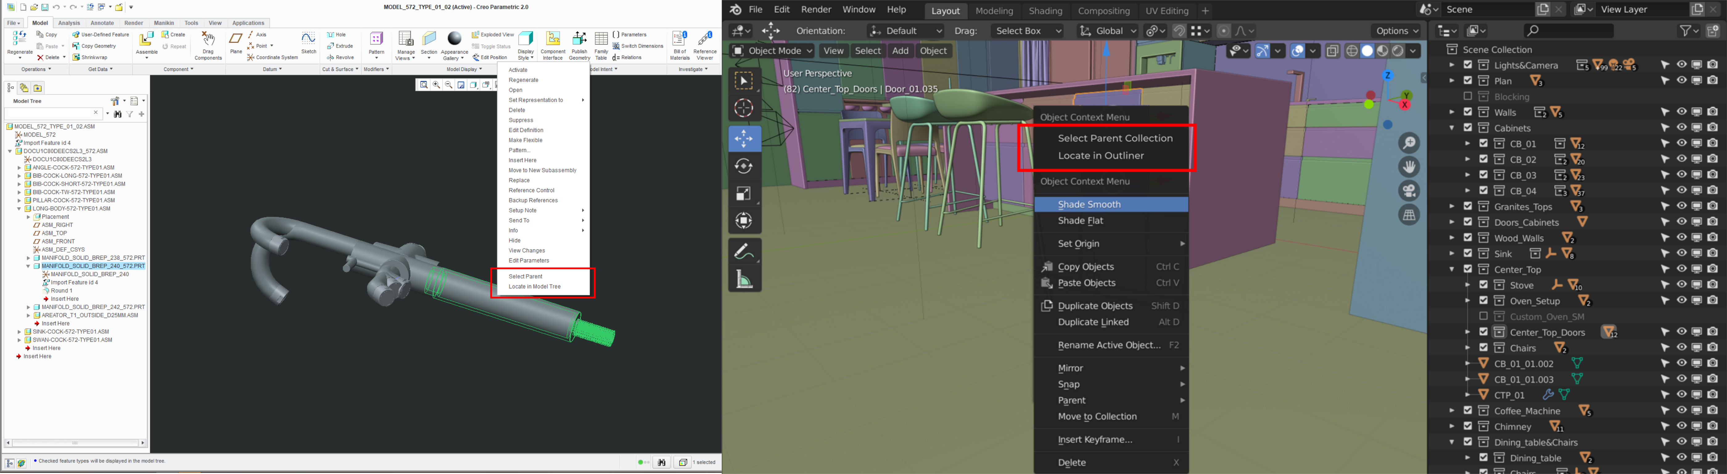Click the Family Table icon
Image resolution: width=1727 pixels, height=474 pixels.
point(601,38)
